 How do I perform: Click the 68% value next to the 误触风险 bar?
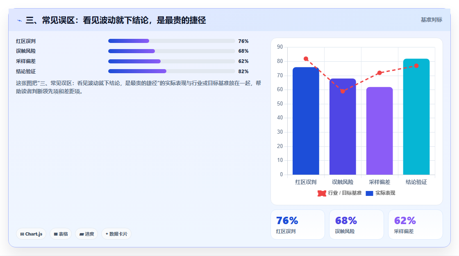point(243,51)
